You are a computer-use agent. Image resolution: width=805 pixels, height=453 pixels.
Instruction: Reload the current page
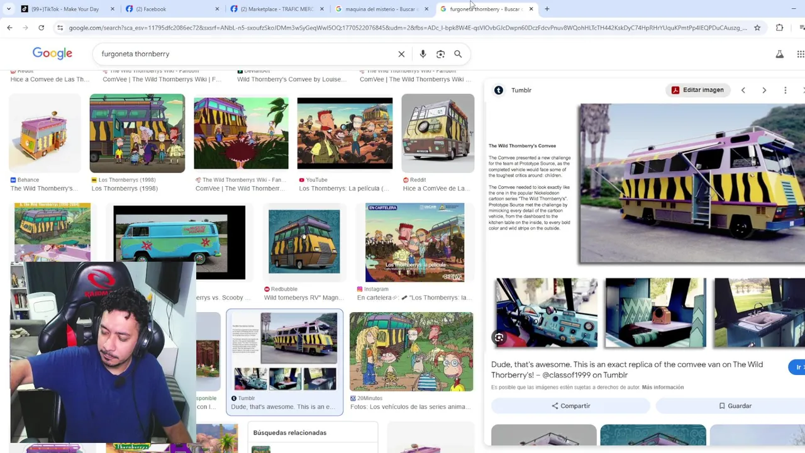(x=42, y=28)
